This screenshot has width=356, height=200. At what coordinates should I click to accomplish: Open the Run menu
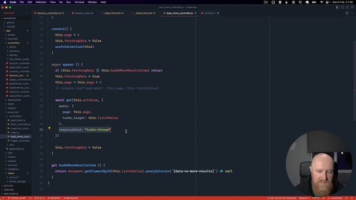click(x=68, y=2)
